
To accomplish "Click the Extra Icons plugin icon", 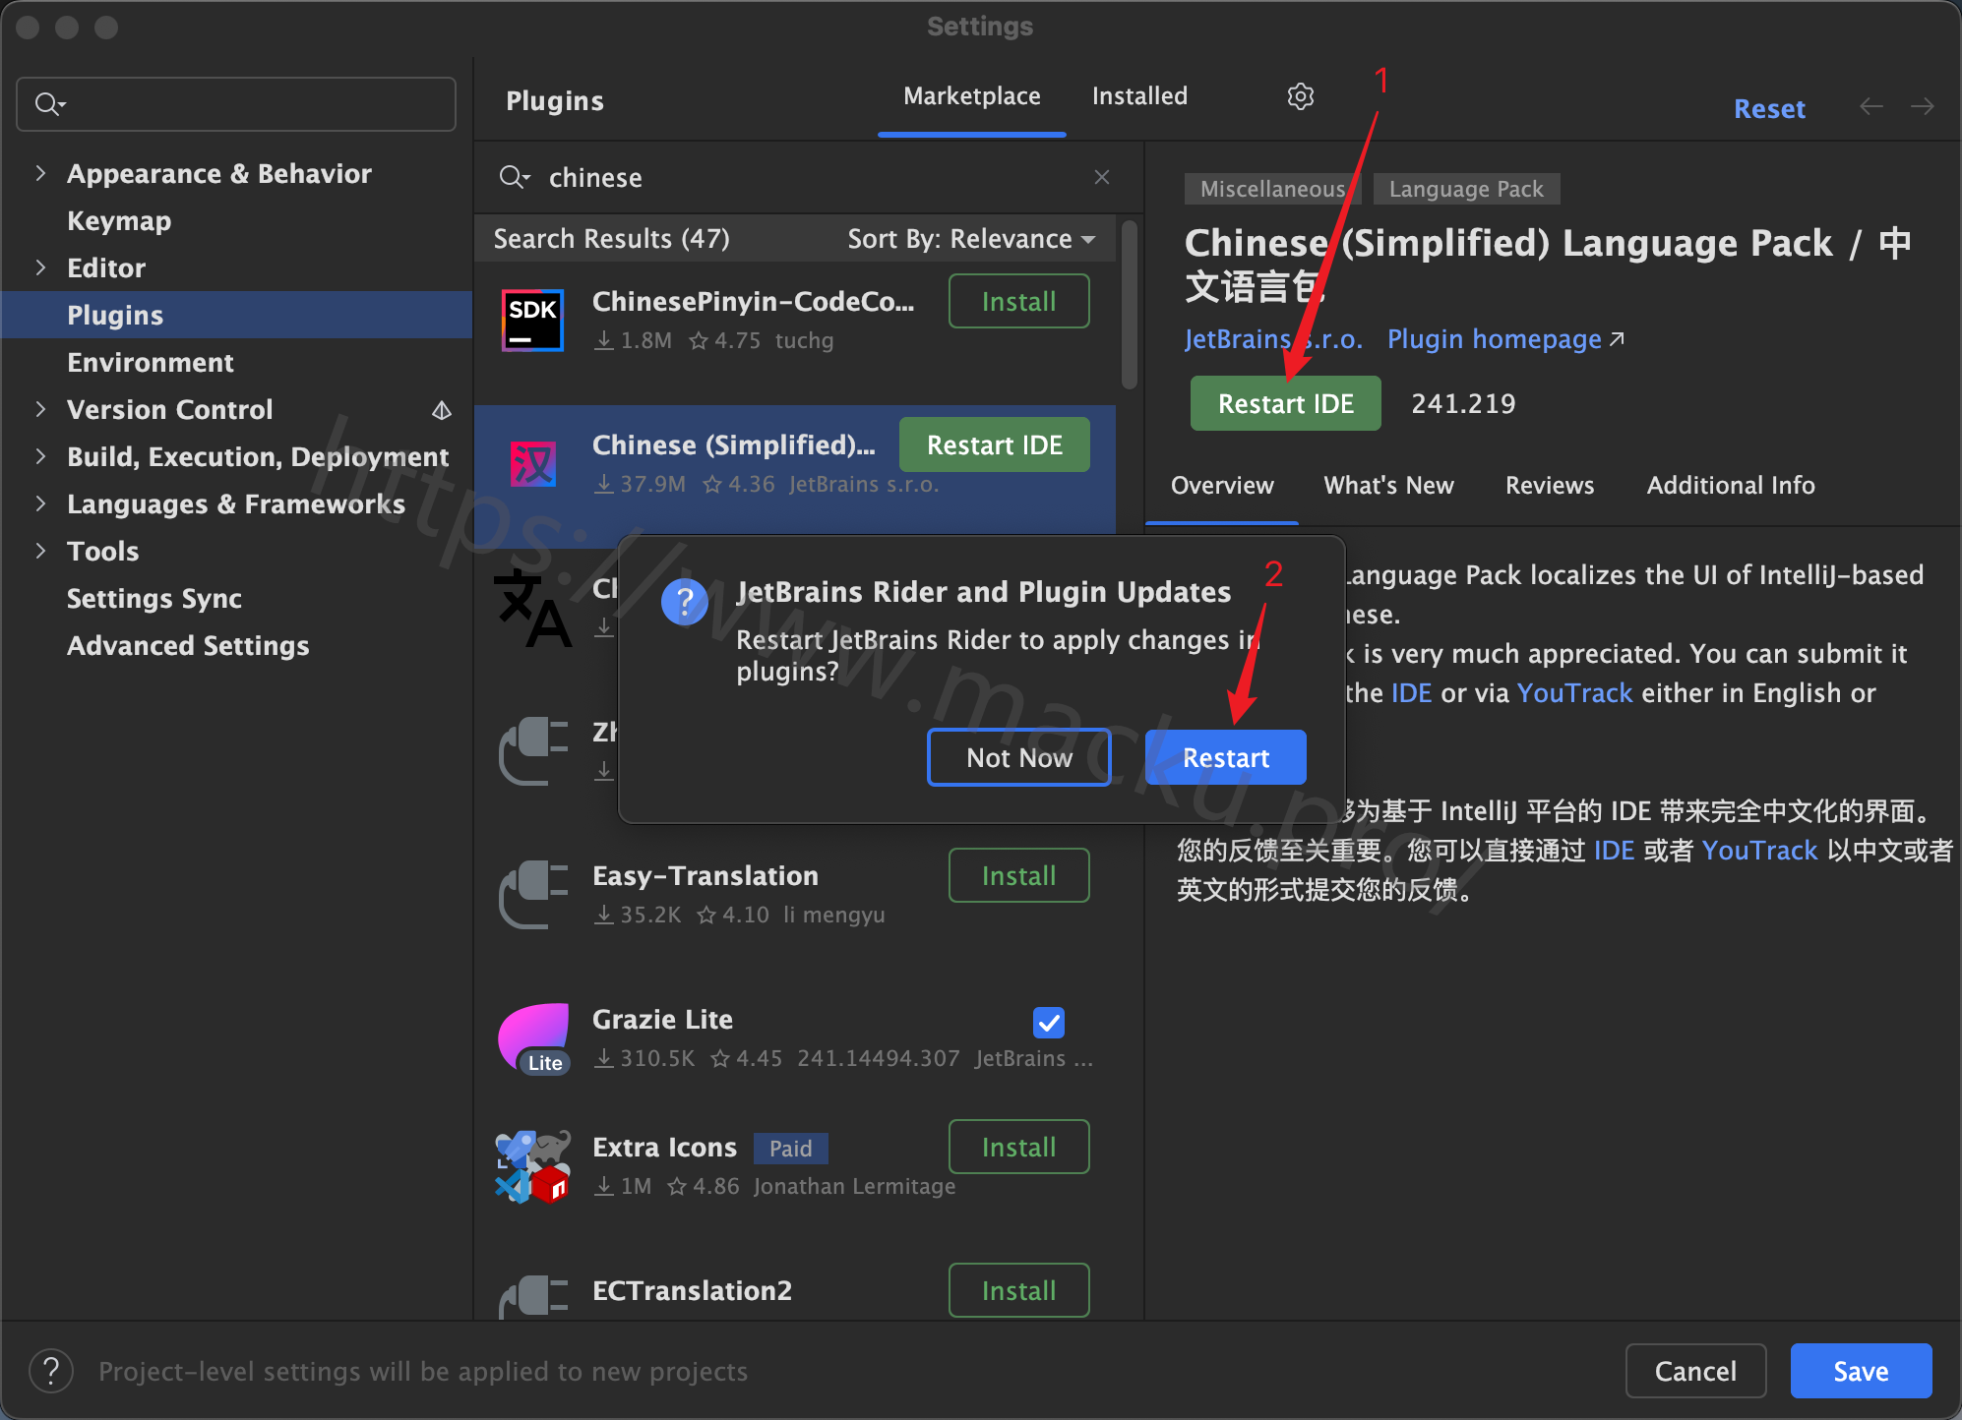I will point(532,1166).
